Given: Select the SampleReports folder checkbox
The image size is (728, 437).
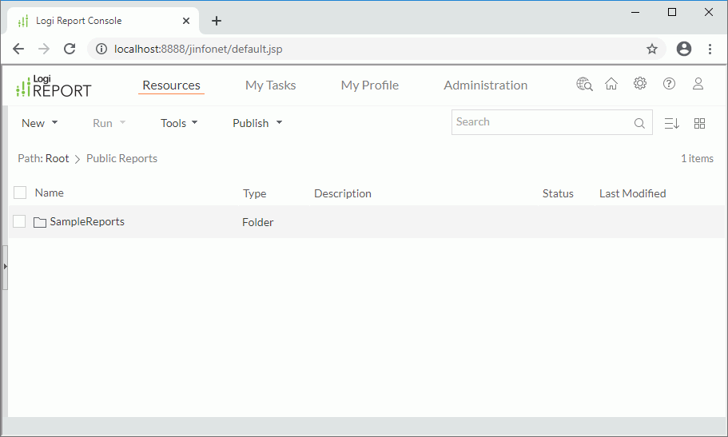Looking at the screenshot, I should coord(20,221).
